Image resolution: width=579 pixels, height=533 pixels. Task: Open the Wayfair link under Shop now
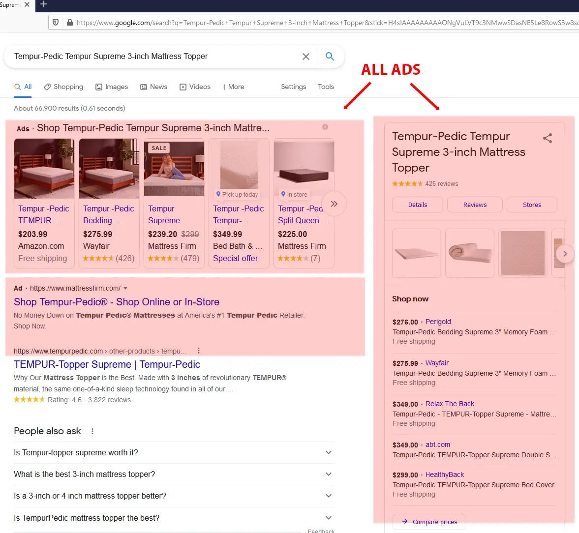coord(437,363)
